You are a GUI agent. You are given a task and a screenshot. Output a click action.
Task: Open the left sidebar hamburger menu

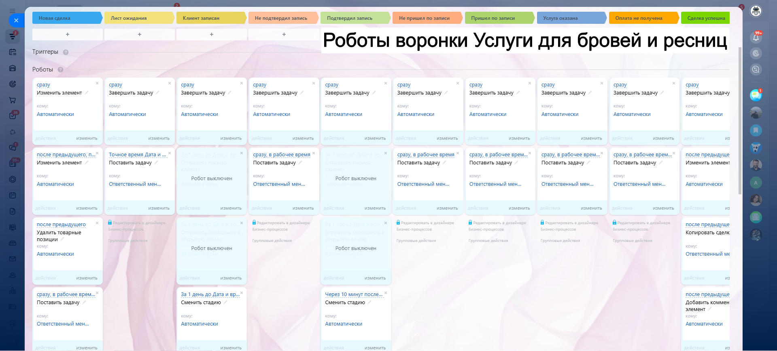coord(13,11)
